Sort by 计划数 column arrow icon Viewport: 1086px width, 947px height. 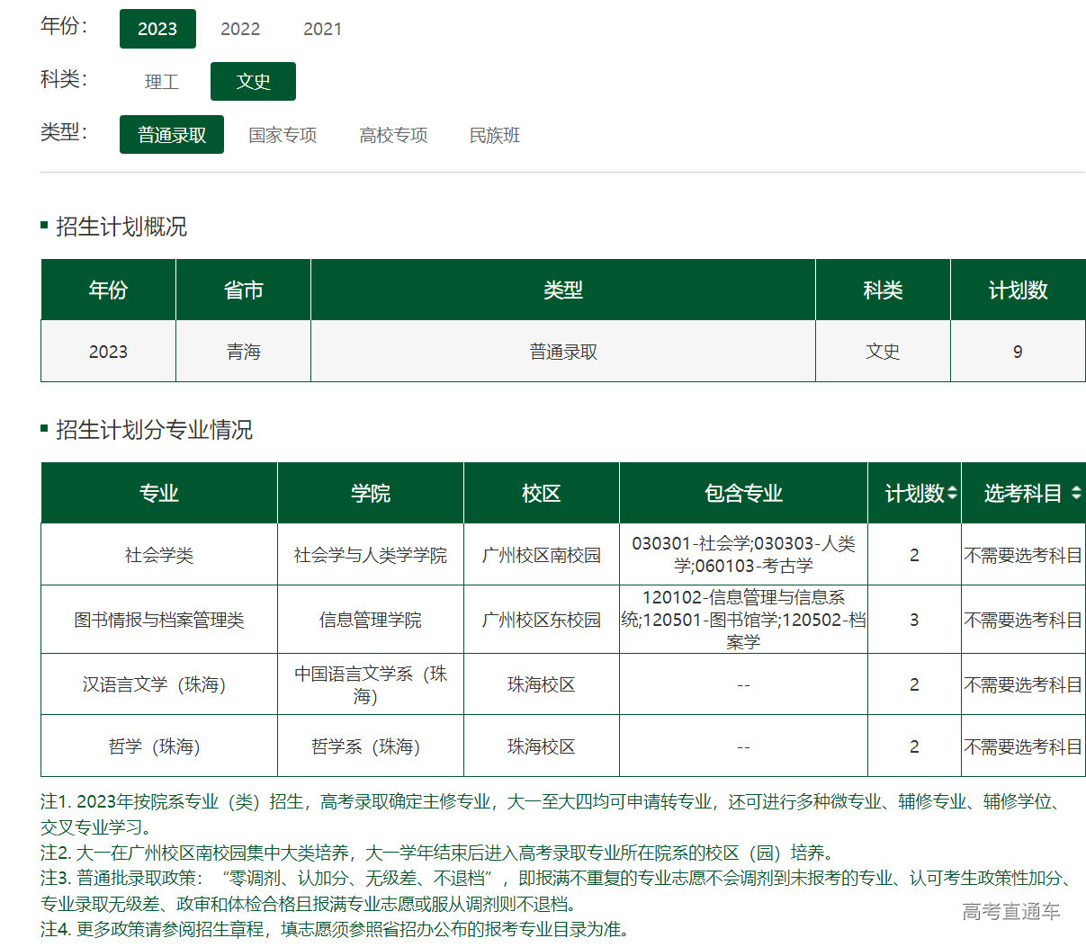point(952,494)
